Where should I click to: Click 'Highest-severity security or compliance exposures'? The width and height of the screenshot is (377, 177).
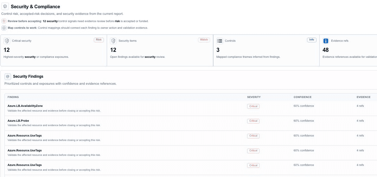36,57
